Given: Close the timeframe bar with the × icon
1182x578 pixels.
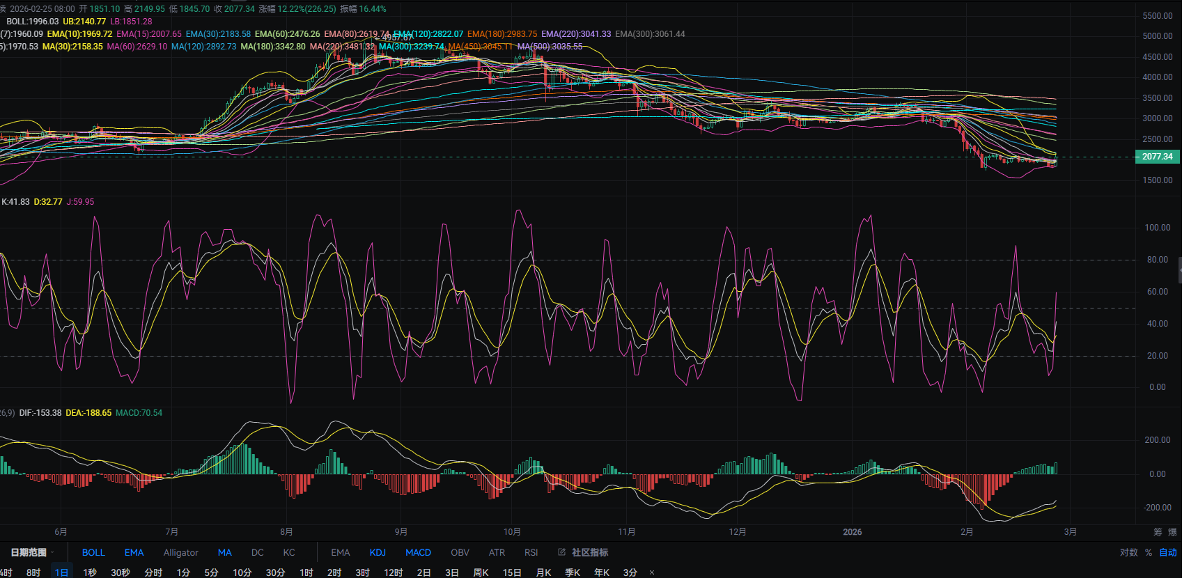Looking at the screenshot, I should click(x=652, y=572).
